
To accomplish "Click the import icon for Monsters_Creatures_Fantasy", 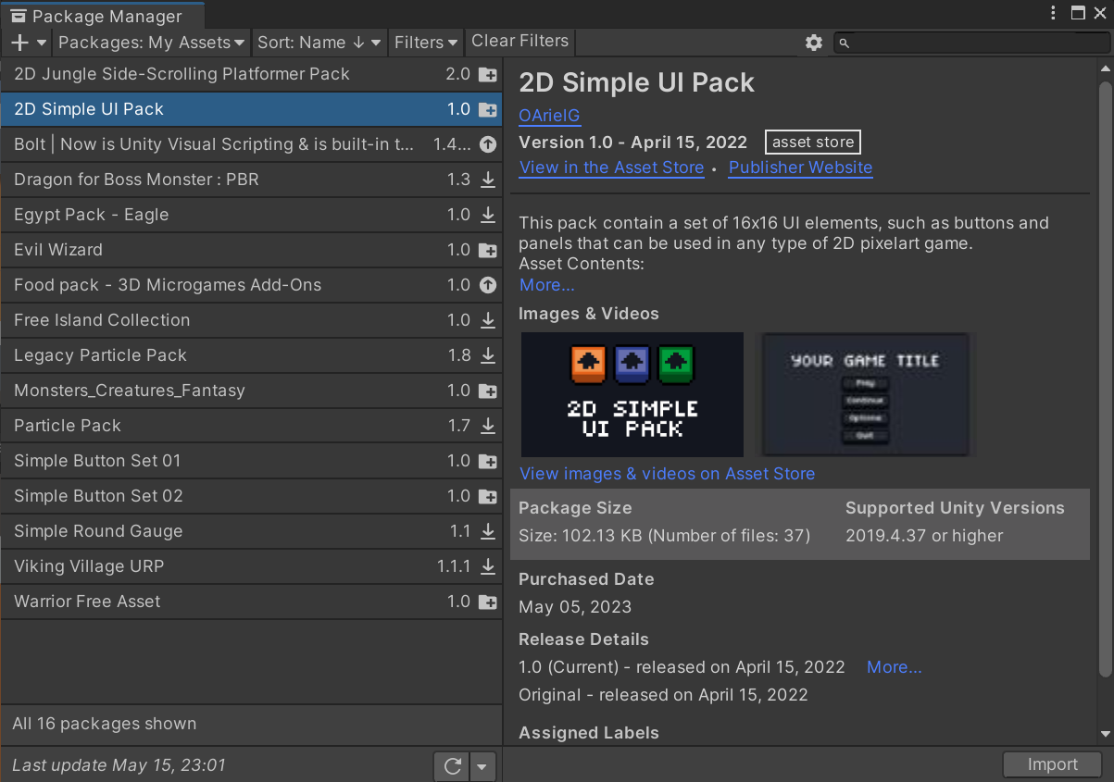I will (x=488, y=391).
